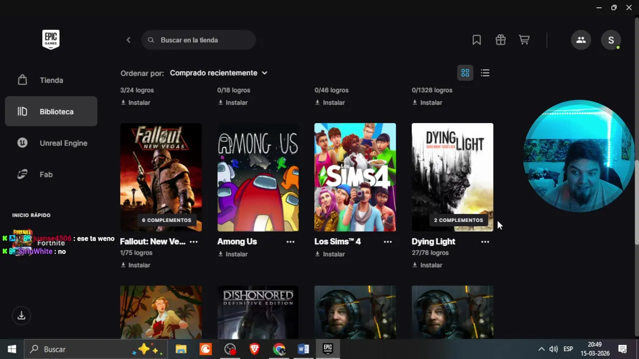Open Among Us game cover
The height and width of the screenshot is (359, 639).
[258, 177]
